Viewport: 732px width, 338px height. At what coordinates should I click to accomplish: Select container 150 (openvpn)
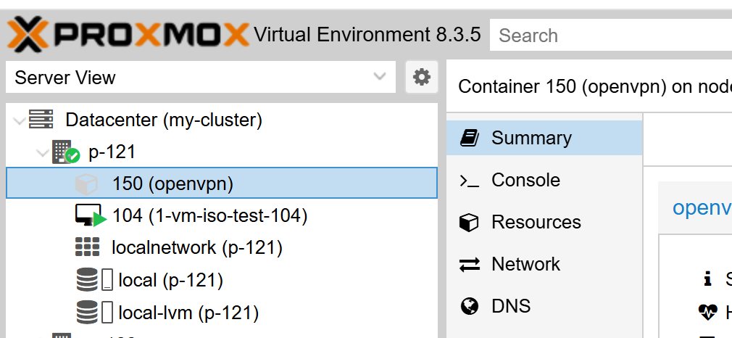coord(222,184)
